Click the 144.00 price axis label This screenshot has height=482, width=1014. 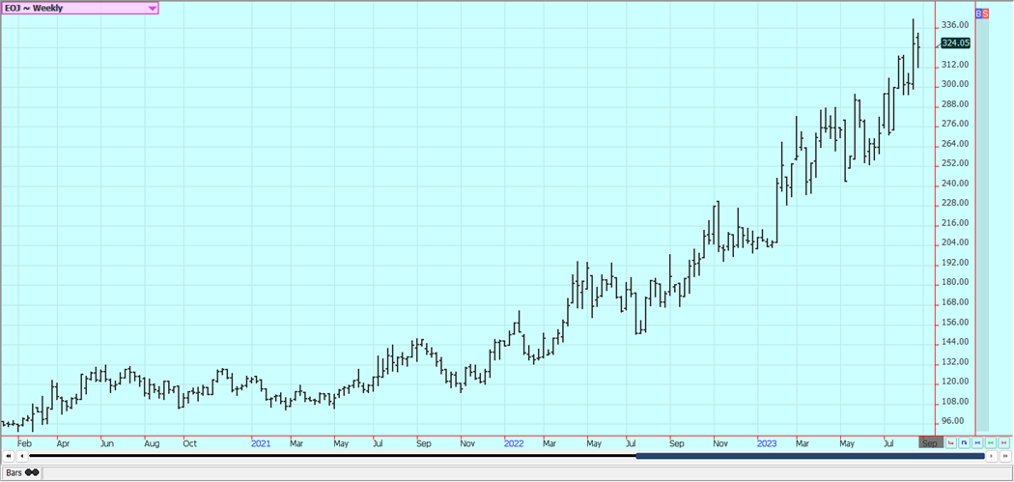955,342
